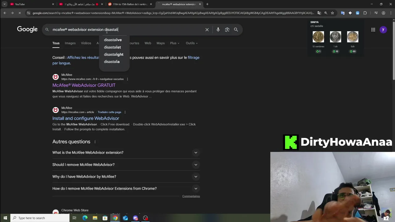Viewport: 395px width, 222px height.
Task: Open Install and configure WebAdvisor result
Action: coord(86,118)
